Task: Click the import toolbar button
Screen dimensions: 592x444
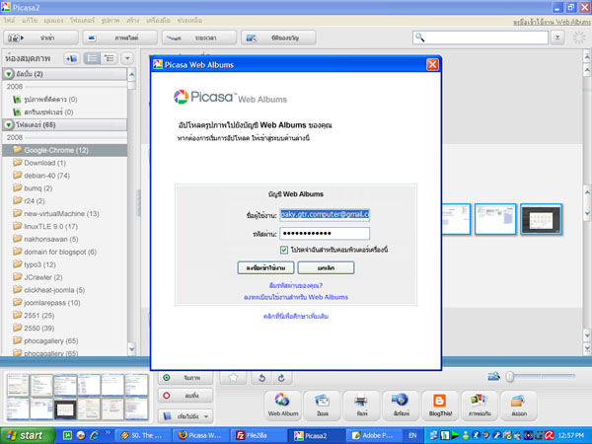Action: tap(40, 37)
